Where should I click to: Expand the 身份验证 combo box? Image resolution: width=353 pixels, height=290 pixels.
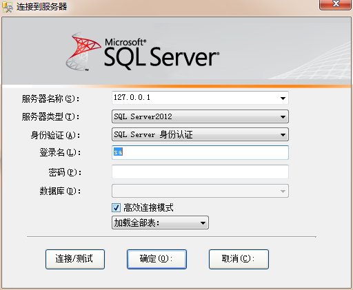200,134
